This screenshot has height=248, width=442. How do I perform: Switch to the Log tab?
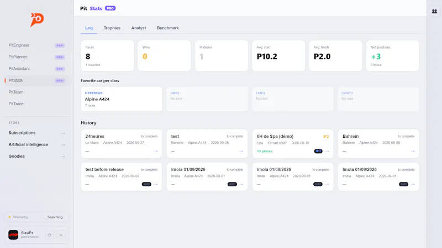[89, 28]
